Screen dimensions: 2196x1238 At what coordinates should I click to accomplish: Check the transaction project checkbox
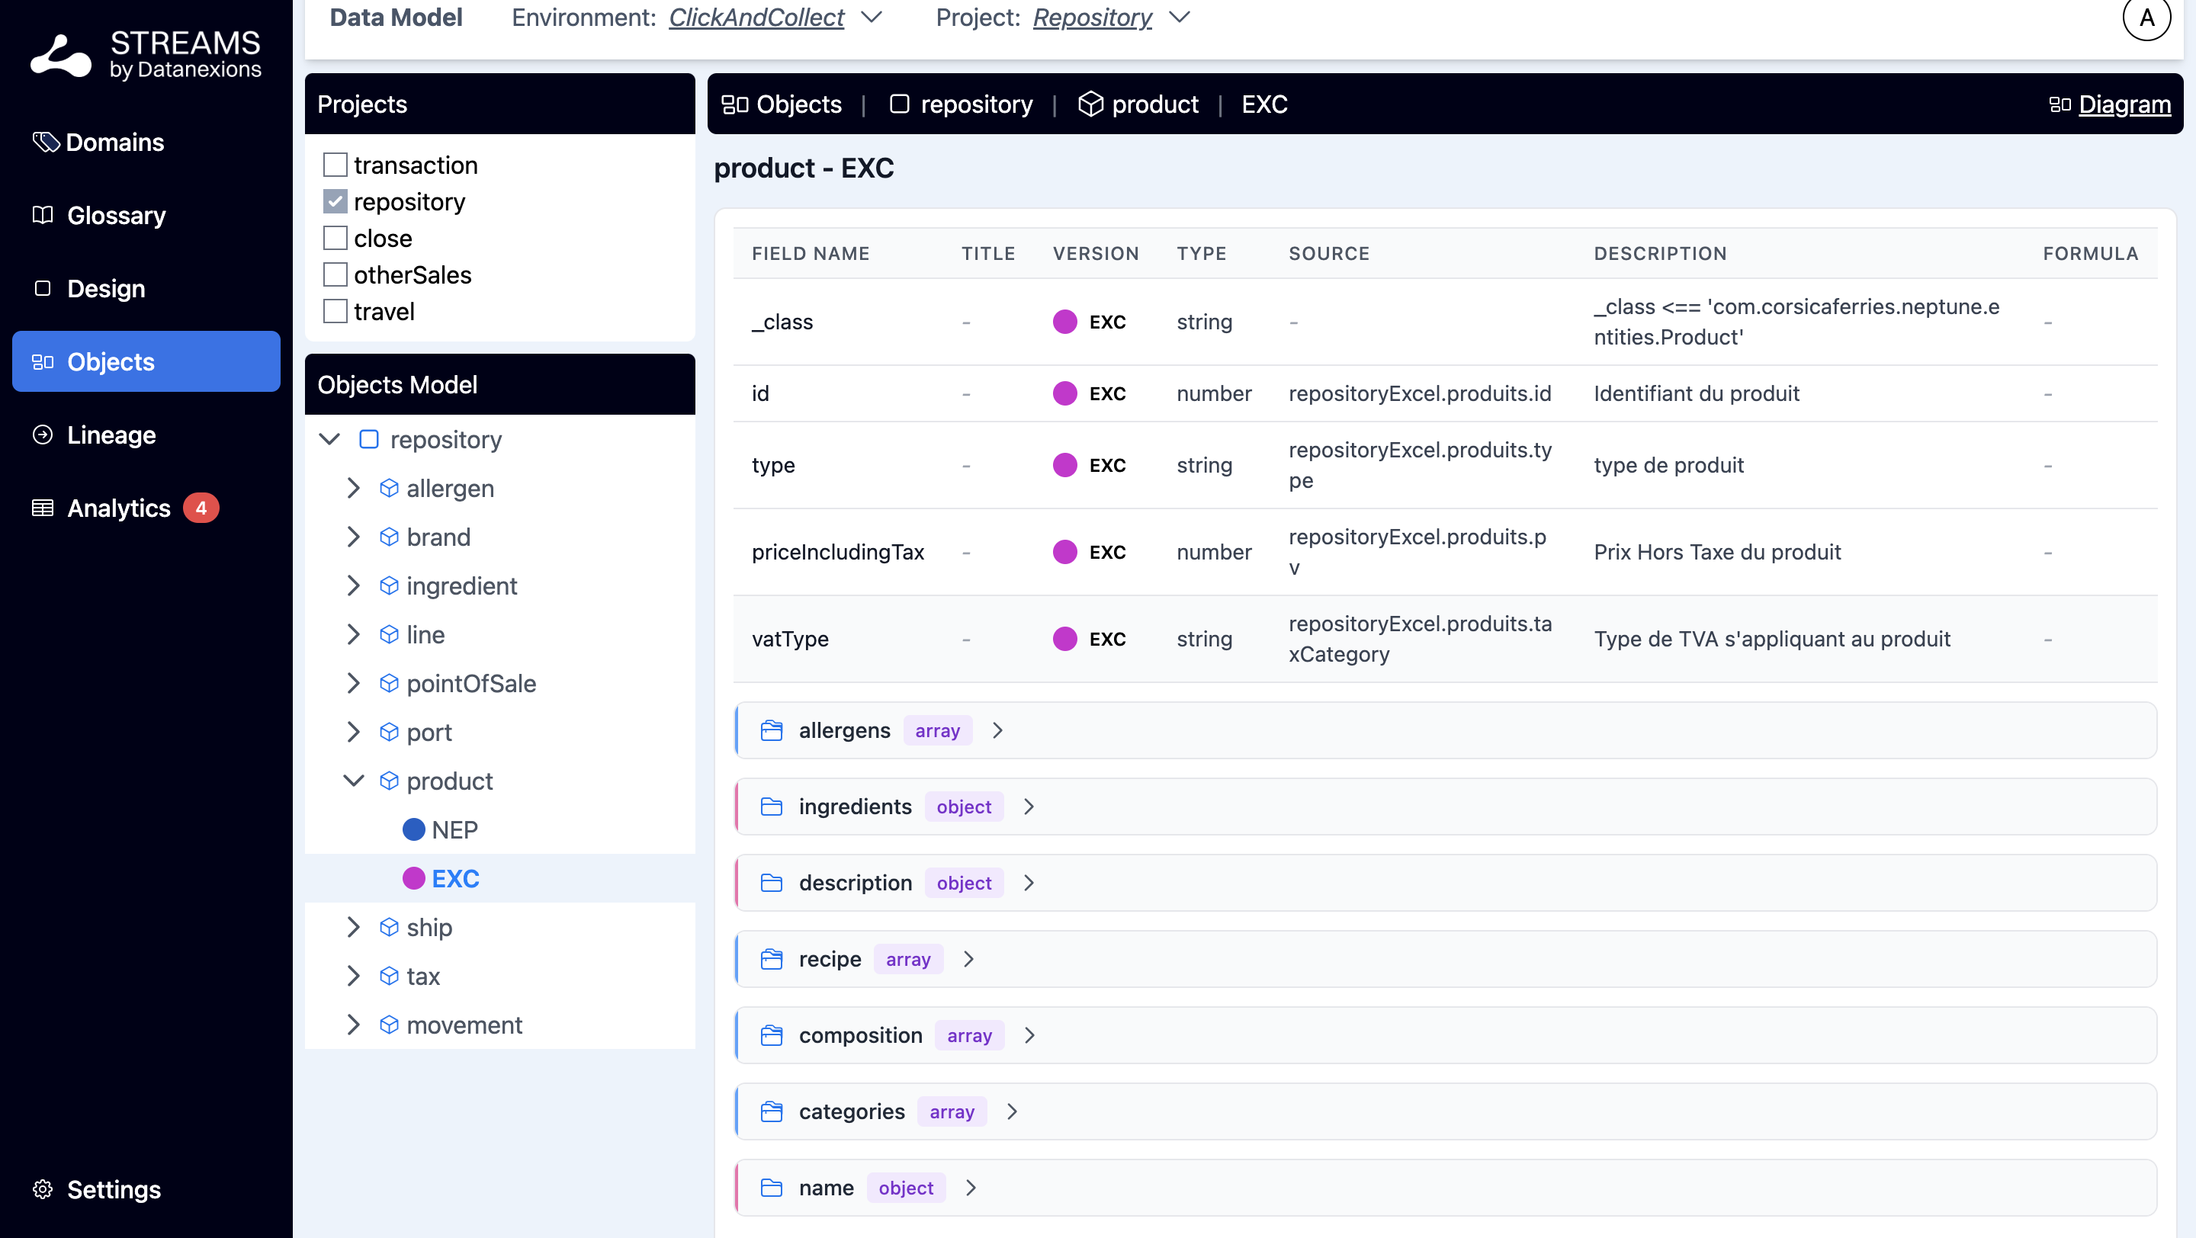point(335,165)
